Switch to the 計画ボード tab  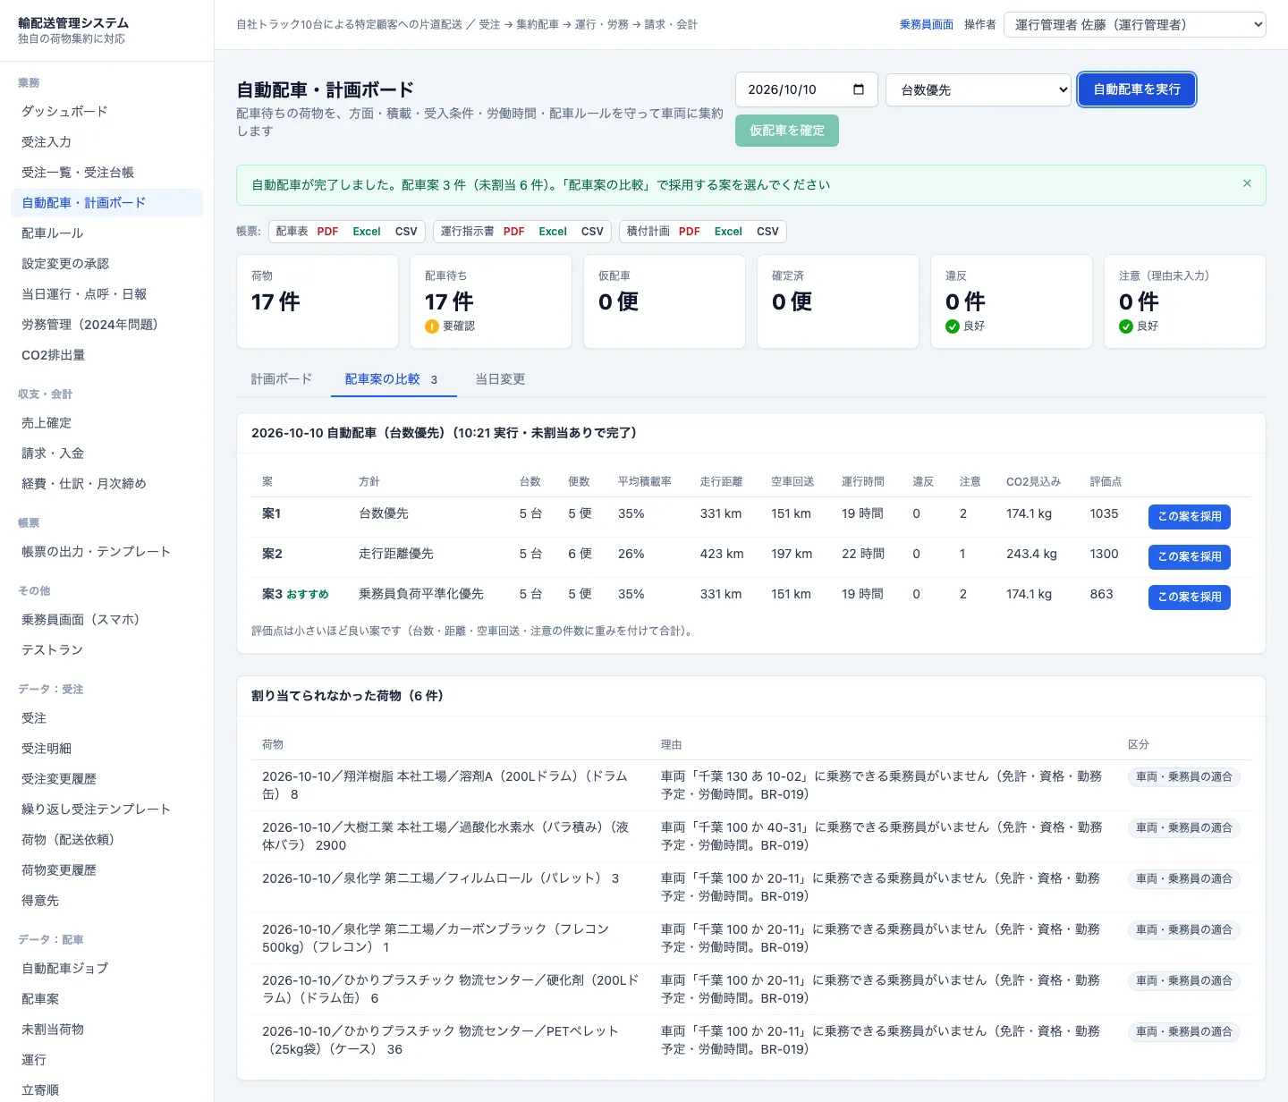coord(282,379)
